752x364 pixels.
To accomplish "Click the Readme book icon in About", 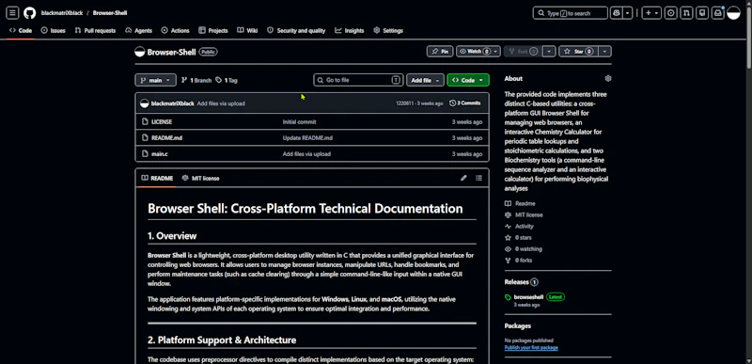I will click(508, 204).
